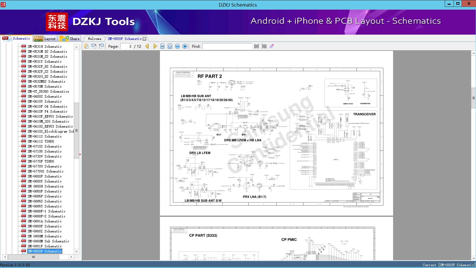The height and width of the screenshot is (268, 476).
Task: Select SM-G770F TSHOO entry
Action: (41, 161)
